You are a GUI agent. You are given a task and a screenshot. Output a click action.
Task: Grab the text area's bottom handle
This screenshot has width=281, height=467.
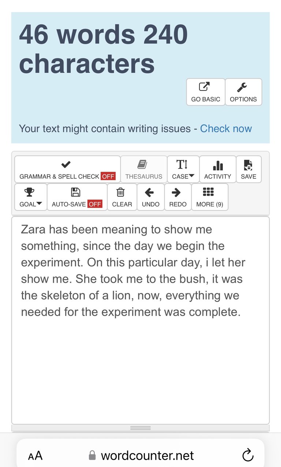140,428
